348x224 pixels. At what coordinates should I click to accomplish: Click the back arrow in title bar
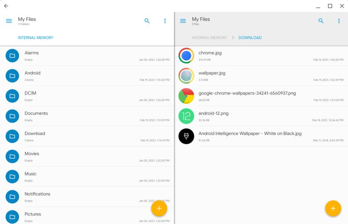[x=6, y=6]
